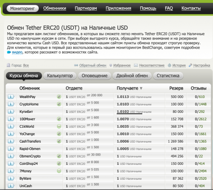Click the city building icon
Screen dimensions: 213x190
click(9, 65)
